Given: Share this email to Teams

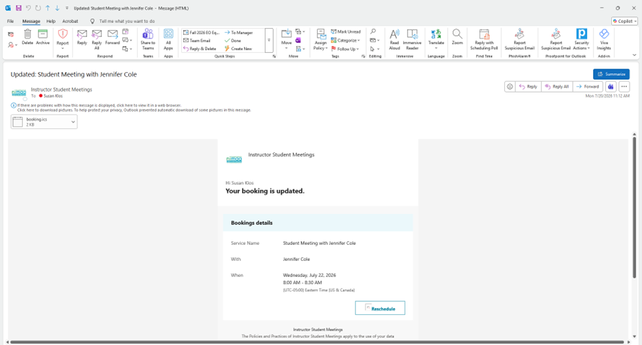Looking at the screenshot, I should [x=147, y=39].
